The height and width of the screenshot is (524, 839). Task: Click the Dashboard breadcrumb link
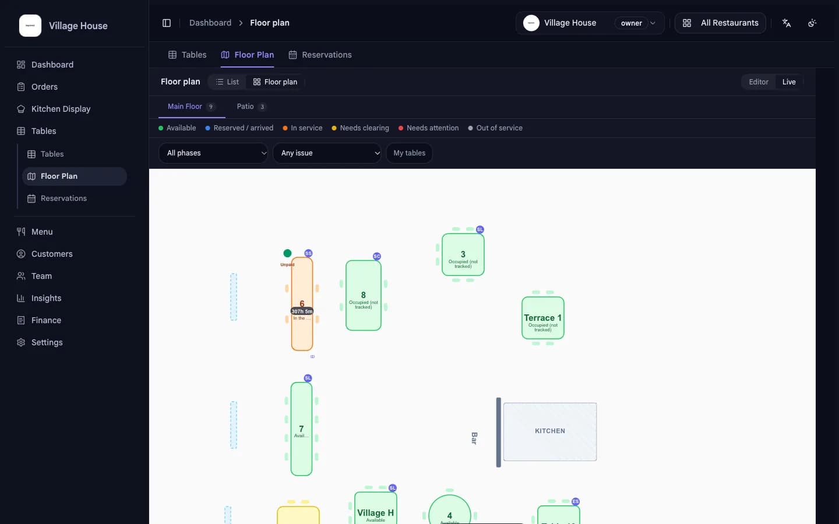tap(210, 23)
